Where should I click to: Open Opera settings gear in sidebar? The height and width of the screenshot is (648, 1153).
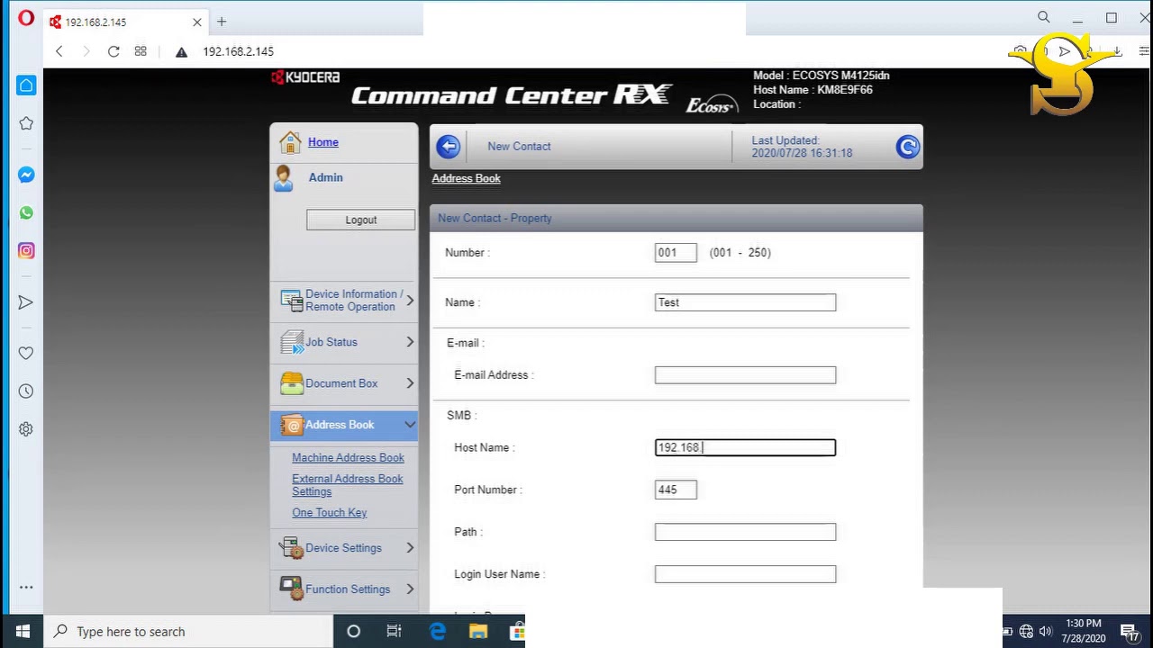coord(26,429)
